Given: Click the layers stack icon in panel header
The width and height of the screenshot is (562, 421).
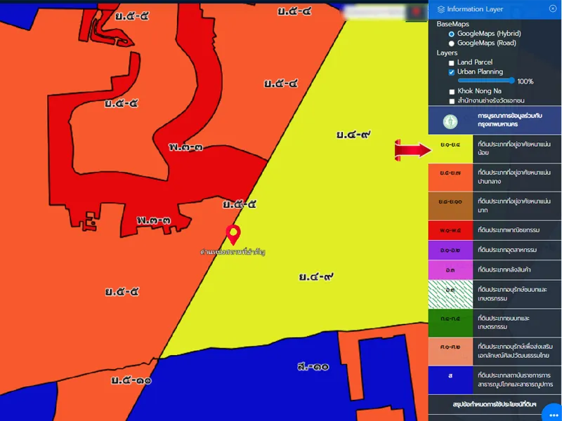Looking at the screenshot, I should click(440, 9).
